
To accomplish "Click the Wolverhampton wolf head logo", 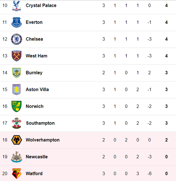I will (x=17, y=140).
